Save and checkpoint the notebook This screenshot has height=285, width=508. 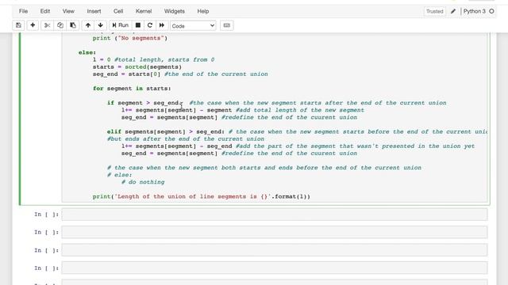18,25
